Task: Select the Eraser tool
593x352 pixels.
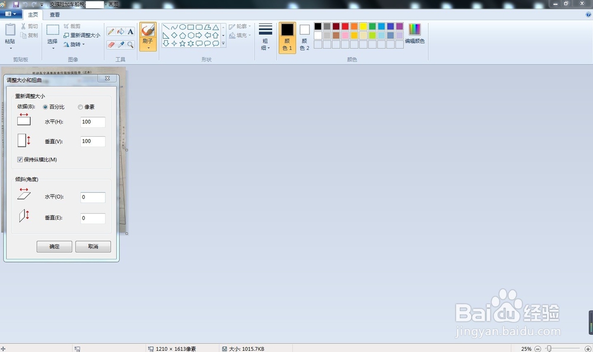Action: click(111, 44)
